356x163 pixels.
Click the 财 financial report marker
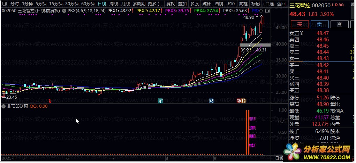point(211,101)
